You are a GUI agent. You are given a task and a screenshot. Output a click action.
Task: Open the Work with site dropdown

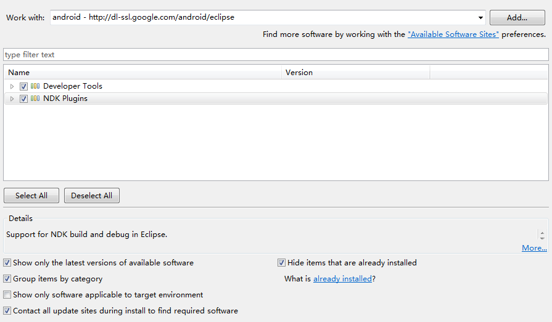coord(480,18)
